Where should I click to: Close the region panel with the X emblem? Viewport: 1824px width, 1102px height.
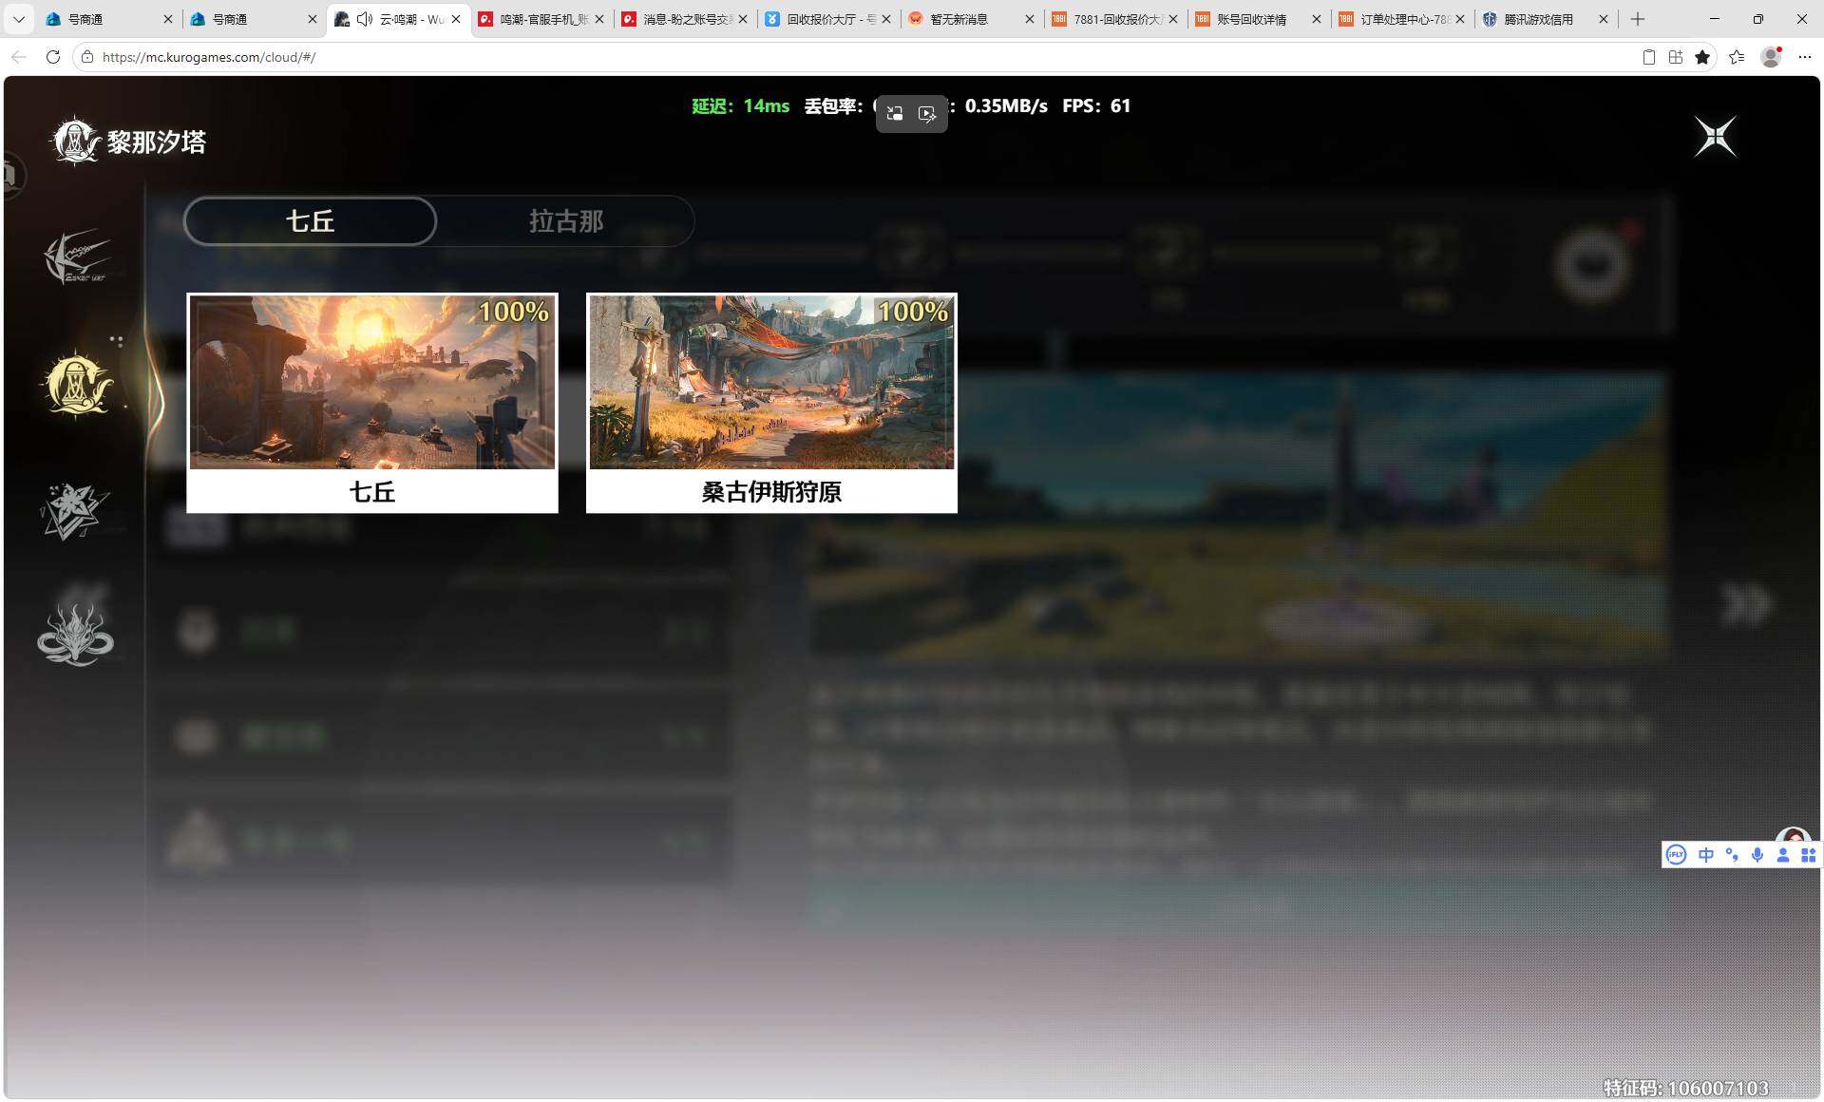coord(1716,137)
